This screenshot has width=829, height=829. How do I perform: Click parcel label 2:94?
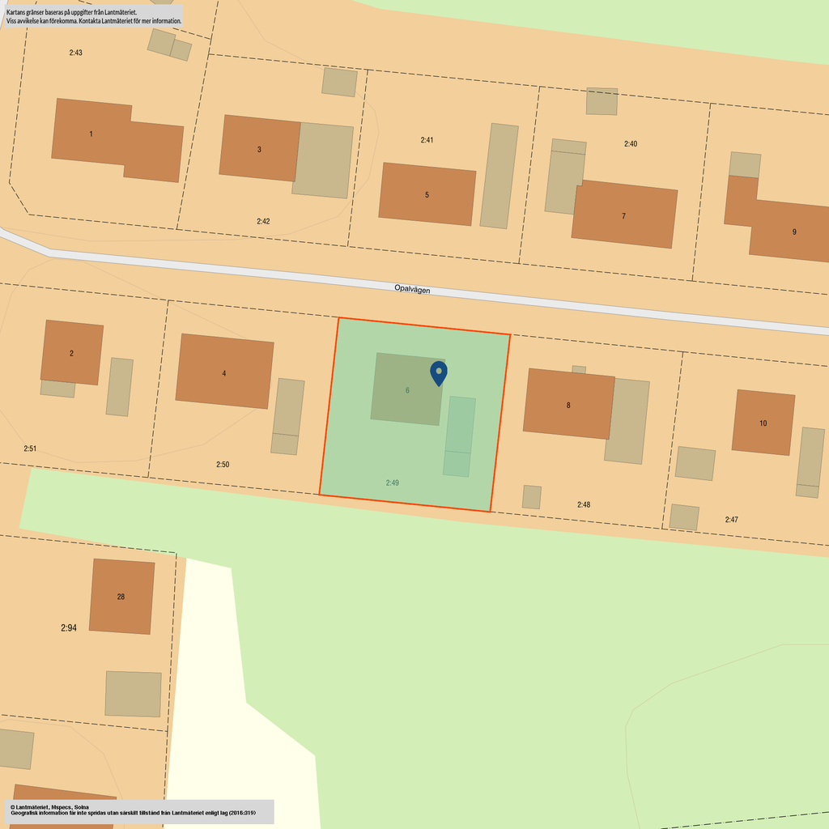click(x=69, y=627)
